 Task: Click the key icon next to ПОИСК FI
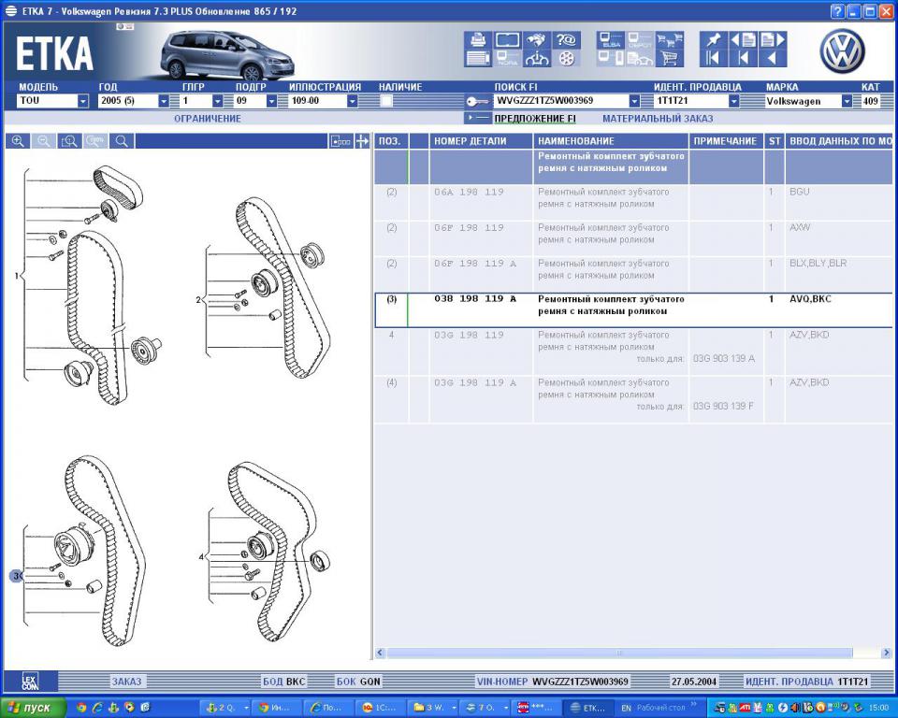477,101
